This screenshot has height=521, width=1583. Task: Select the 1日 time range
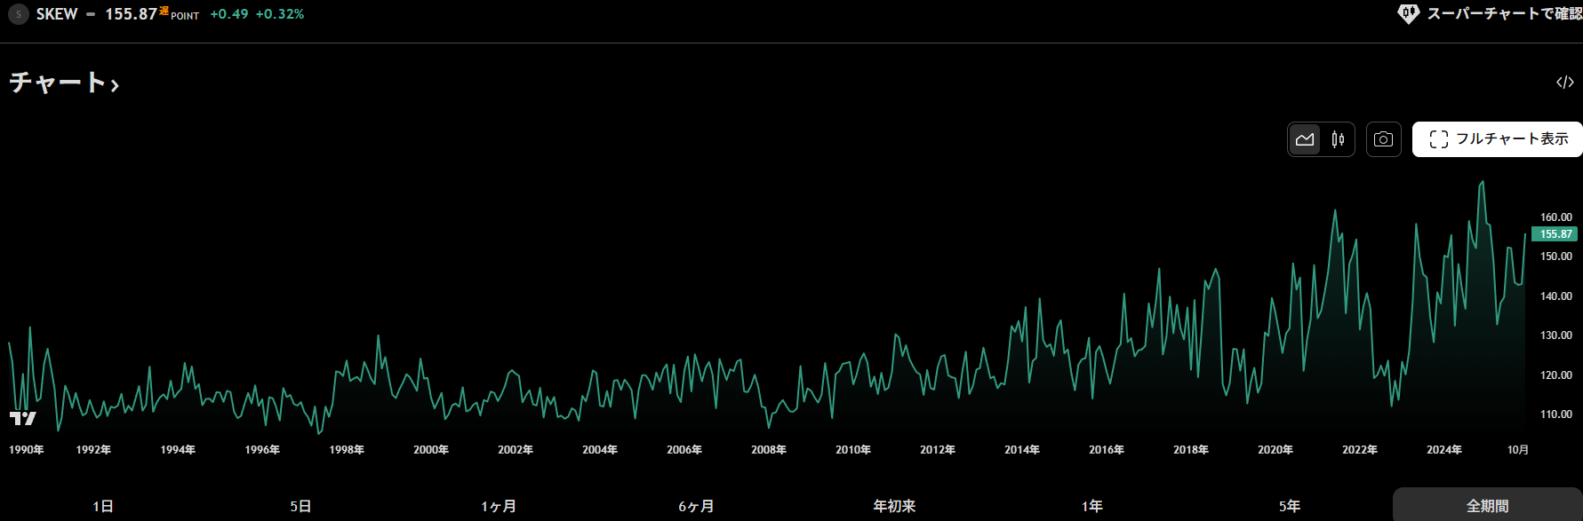coord(103,506)
